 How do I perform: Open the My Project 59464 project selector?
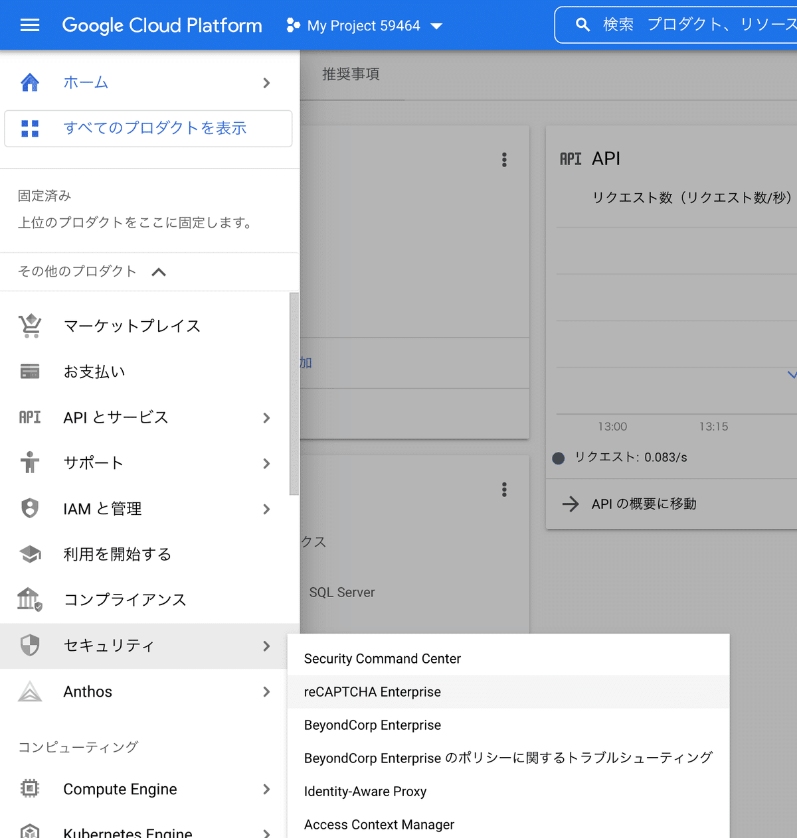pos(365,26)
